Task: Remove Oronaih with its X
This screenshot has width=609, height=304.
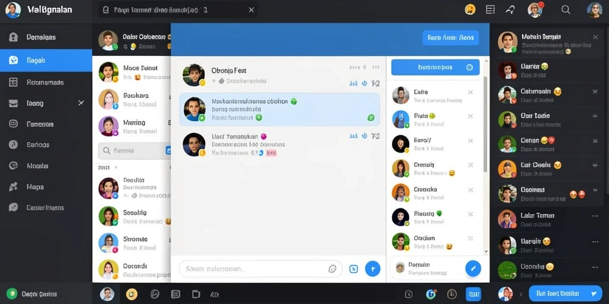Action: click(470, 165)
